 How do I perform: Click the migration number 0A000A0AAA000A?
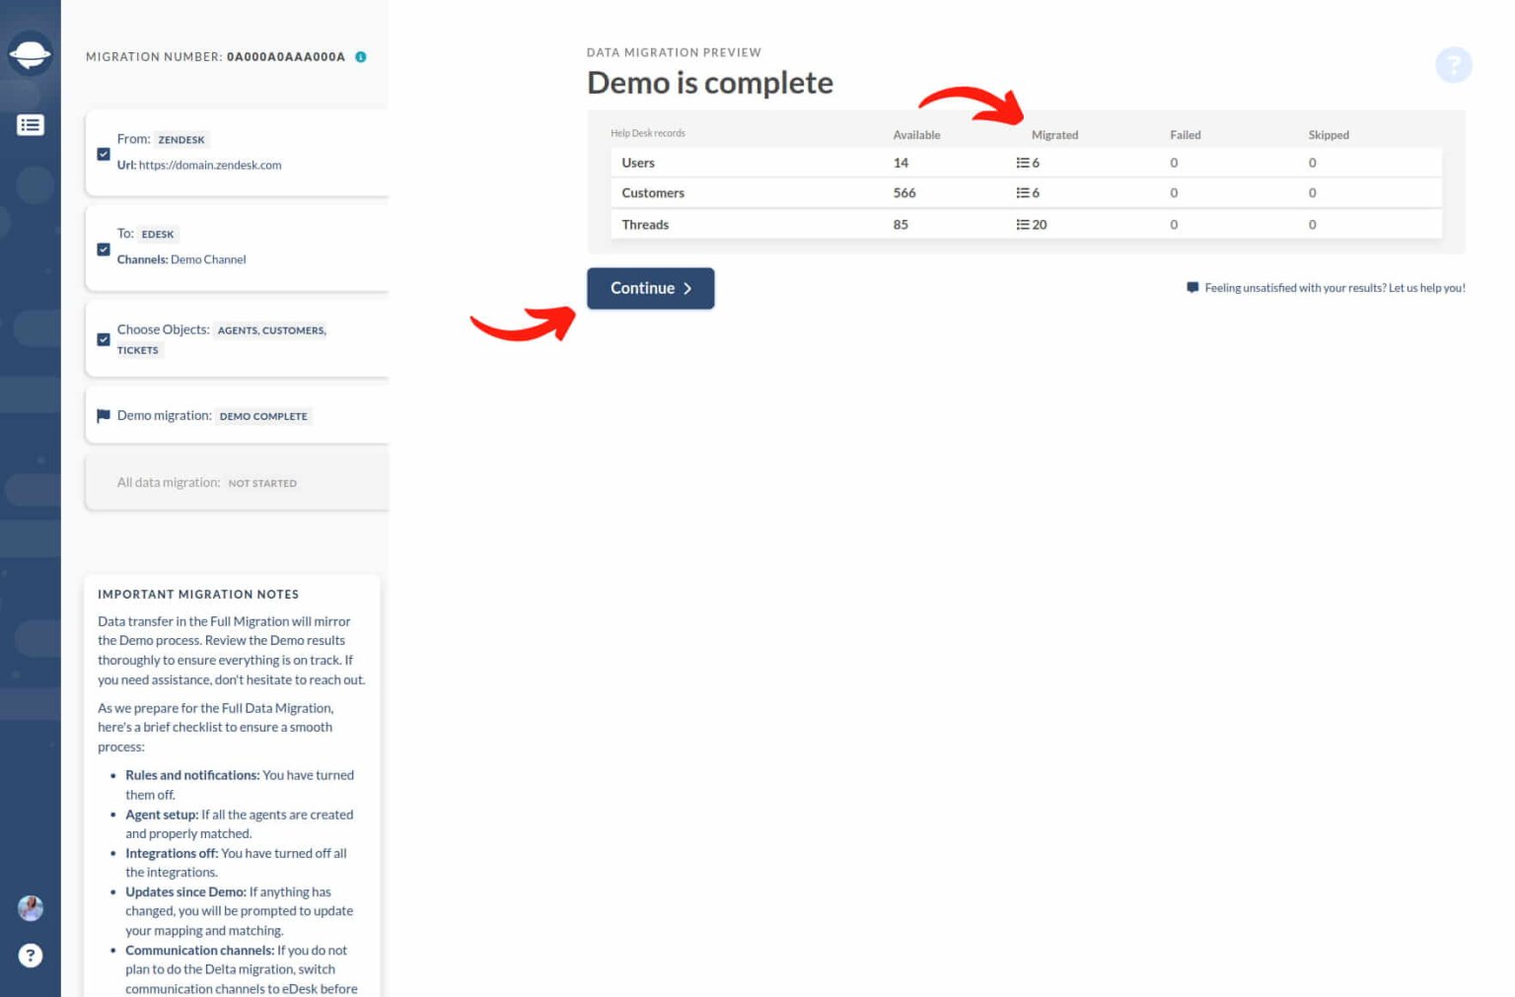pos(286,57)
